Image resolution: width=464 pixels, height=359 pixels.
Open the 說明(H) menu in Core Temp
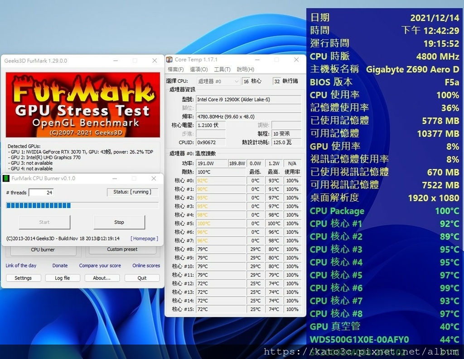click(245, 69)
